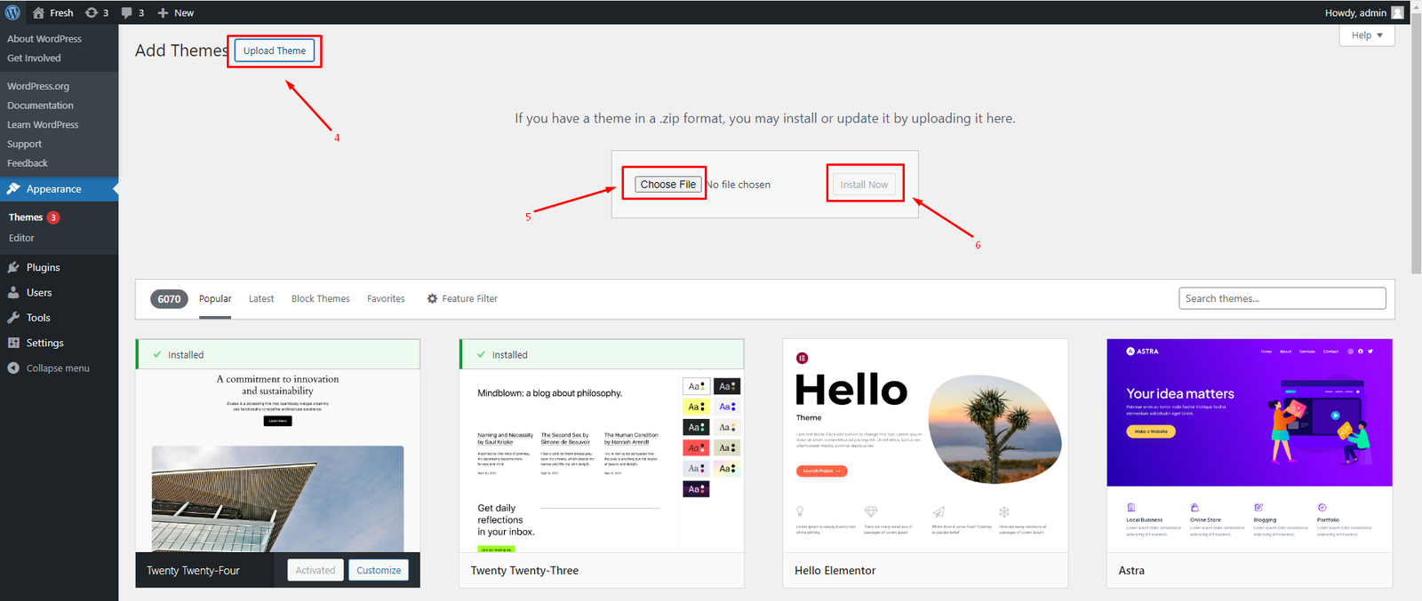This screenshot has height=601, width=1422.
Task: Open the Settings sidebar menu
Action: (44, 343)
